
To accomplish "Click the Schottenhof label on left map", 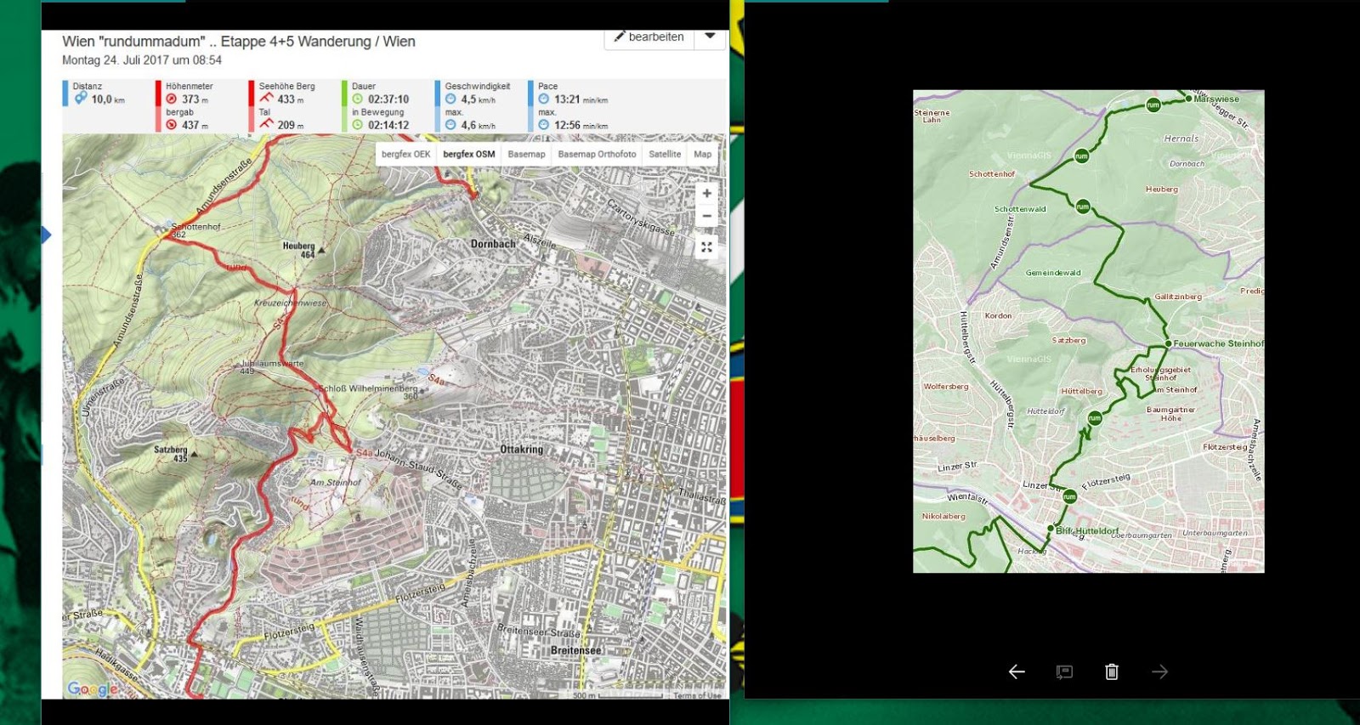I will click(195, 227).
